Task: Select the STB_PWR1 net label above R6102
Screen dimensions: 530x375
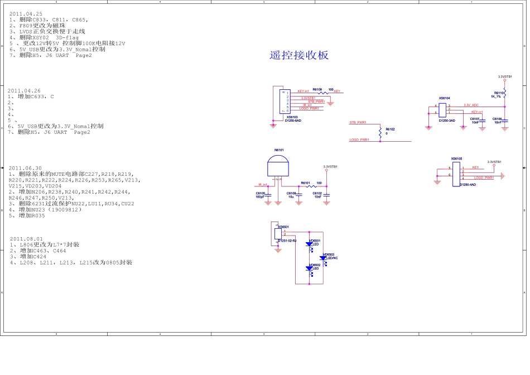Action: point(358,122)
